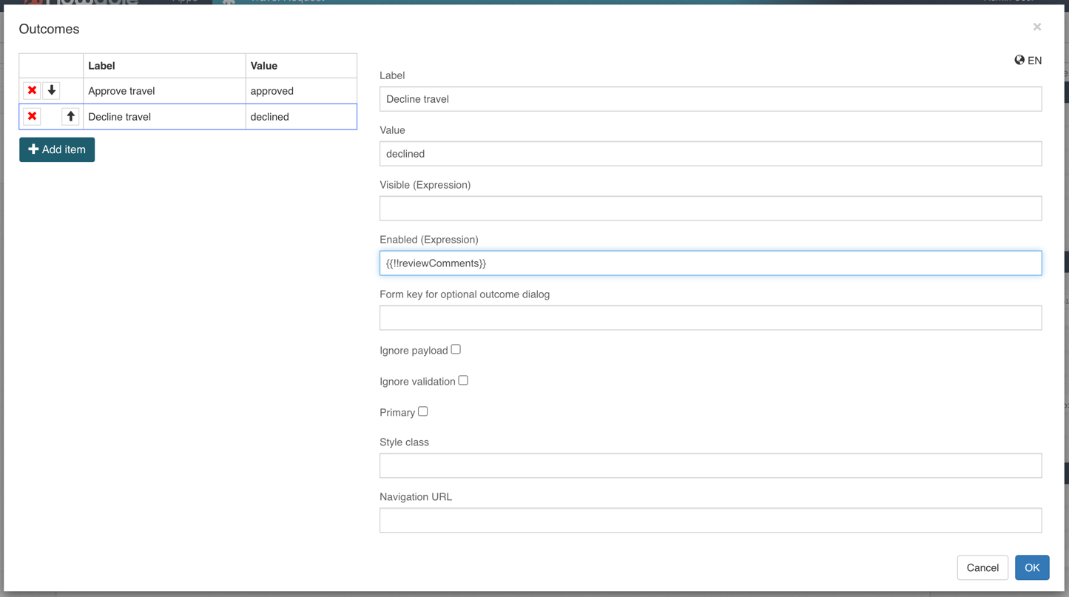Toggle the Ignore validation checkbox
Image resolution: width=1069 pixels, height=597 pixels.
tap(463, 380)
